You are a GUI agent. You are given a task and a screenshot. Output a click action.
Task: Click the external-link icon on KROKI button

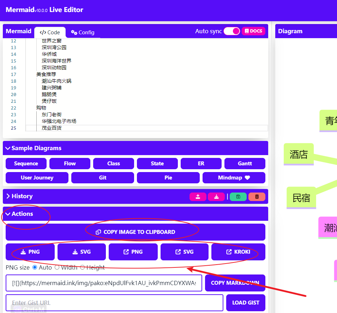(x=228, y=252)
